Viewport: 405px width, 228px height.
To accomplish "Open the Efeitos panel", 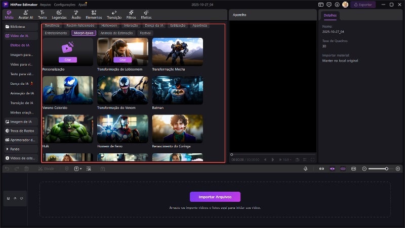I will (x=146, y=14).
